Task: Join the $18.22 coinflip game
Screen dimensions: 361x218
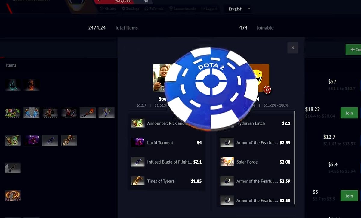Action: (x=349, y=113)
